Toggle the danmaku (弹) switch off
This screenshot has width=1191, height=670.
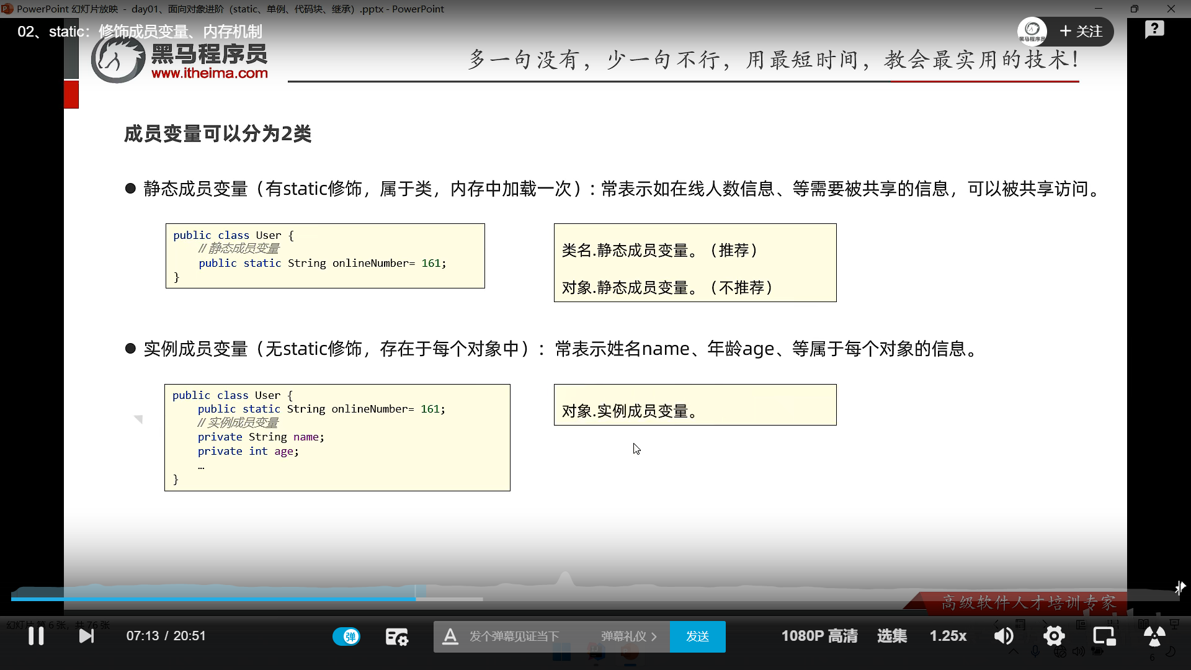[x=346, y=636]
